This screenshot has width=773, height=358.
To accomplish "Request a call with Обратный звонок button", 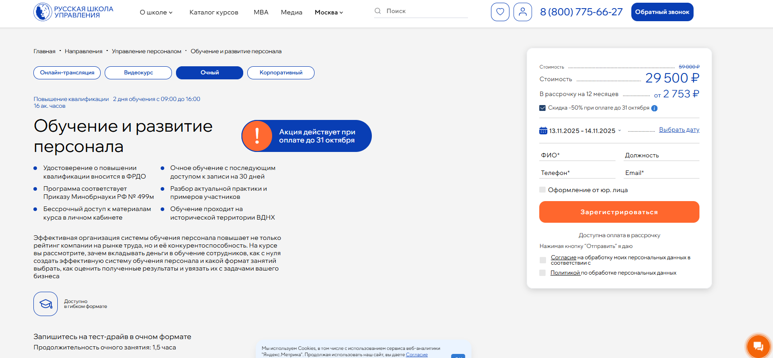I will coord(662,12).
